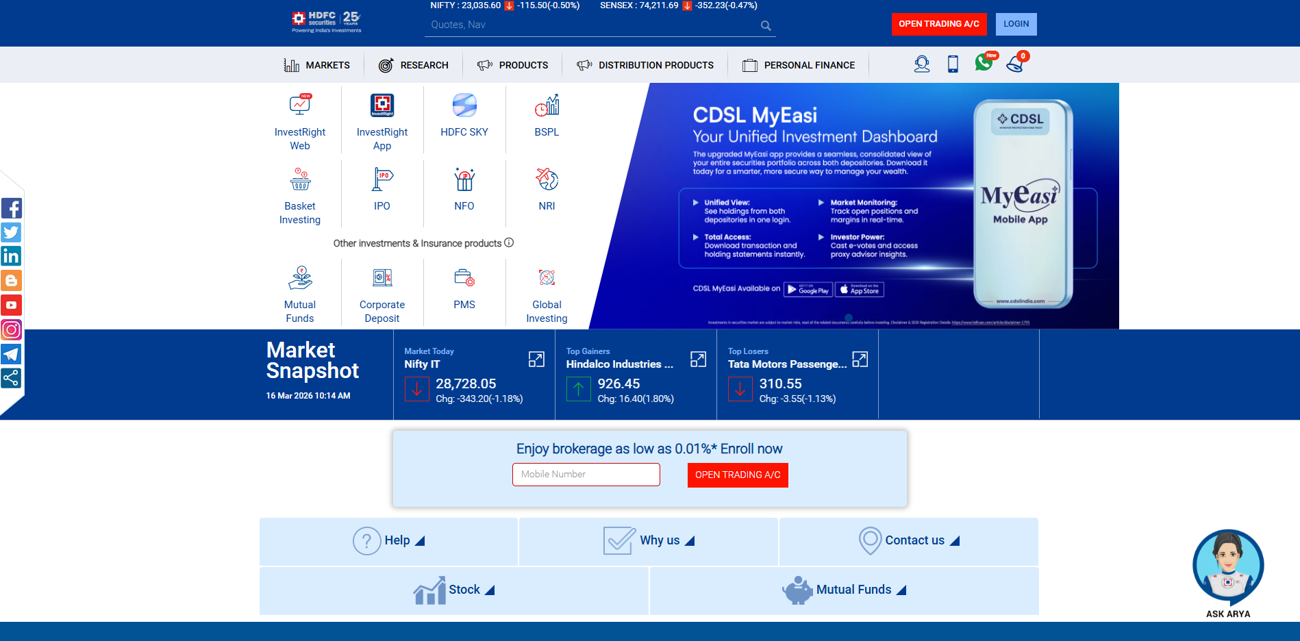1300x641 pixels.
Task: Open App Store badge on banner
Action: point(860,290)
